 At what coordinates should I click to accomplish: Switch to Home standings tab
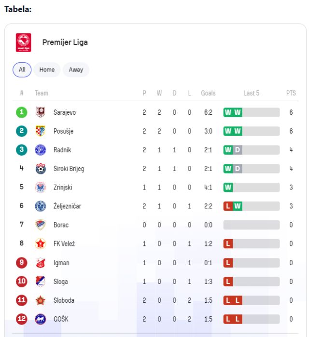[x=47, y=69]
